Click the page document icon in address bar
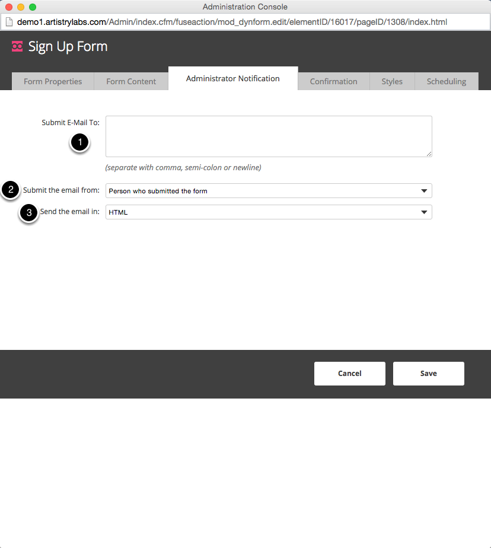The image size is (491, 548). tap(9, 23)
